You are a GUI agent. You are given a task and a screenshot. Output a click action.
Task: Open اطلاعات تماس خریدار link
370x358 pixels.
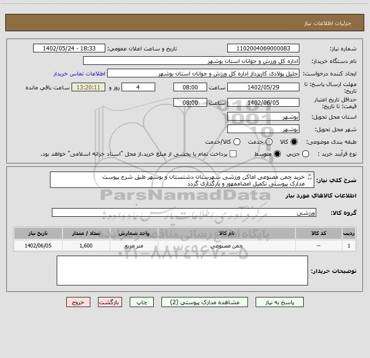[79, 74]
